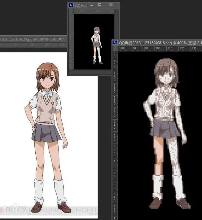Minimize the small QQ截 preview window
This screenshot has height=220, width=202.
[92, 5]
